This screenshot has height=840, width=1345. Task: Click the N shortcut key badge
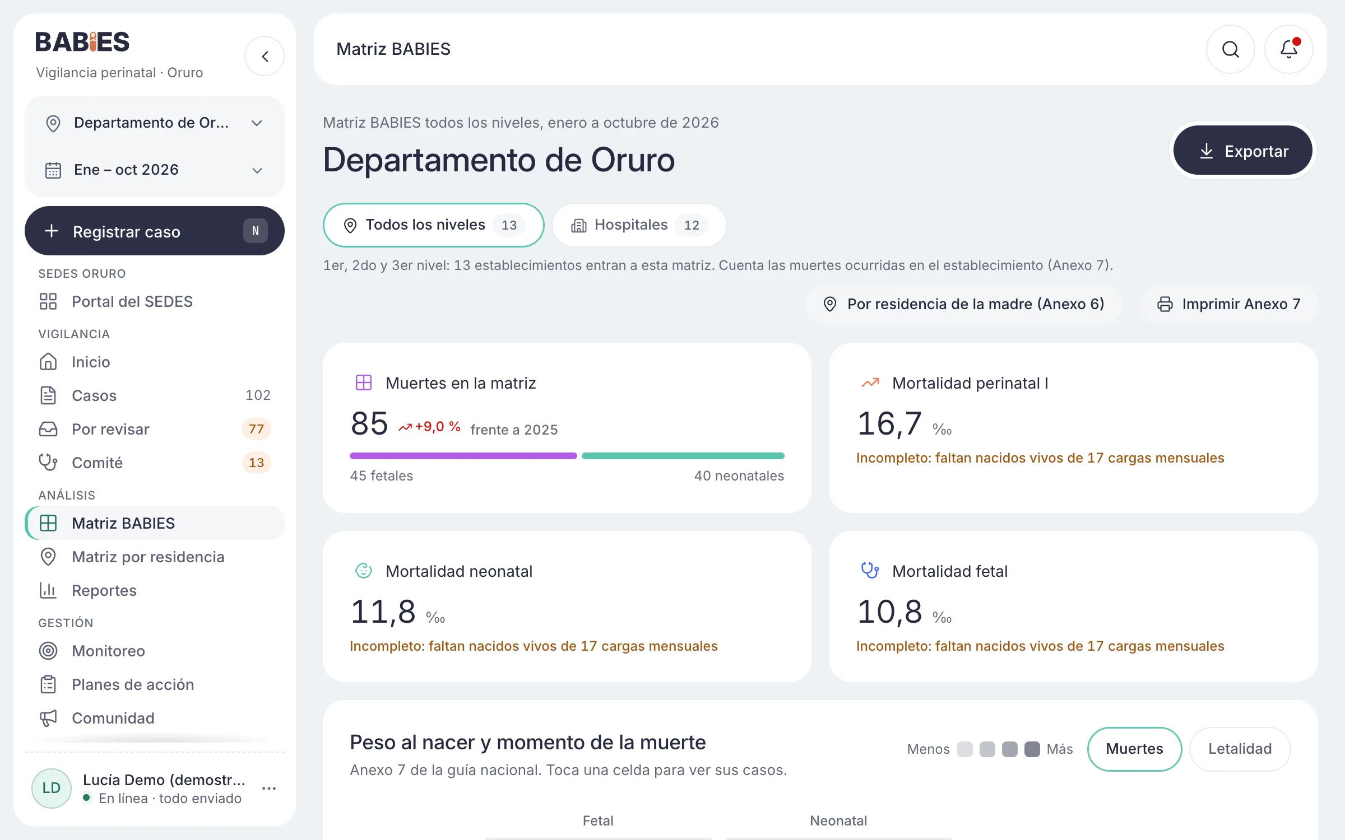tap(256, 231)
